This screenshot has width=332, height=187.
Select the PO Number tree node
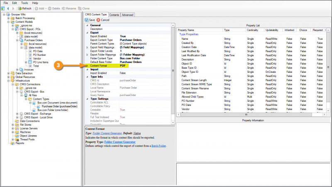(39, 55)
